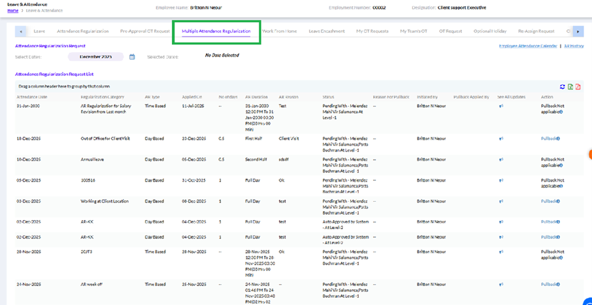Switch to the Work From Home tab
The height and width of the screenshot is (305, 592).
pyautogui.click(x=279, y=31)
